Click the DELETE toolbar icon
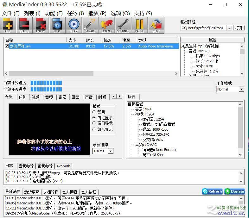The width and height of the screenshot is (249, 218). (x=24, y=25)
